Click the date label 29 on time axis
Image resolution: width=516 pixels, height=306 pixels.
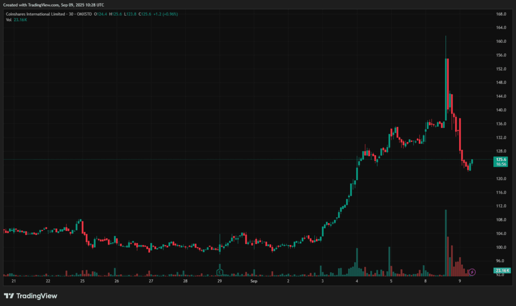[220, 281]
